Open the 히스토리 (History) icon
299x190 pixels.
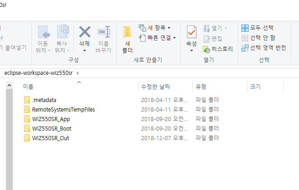click(x=206, y=49)
